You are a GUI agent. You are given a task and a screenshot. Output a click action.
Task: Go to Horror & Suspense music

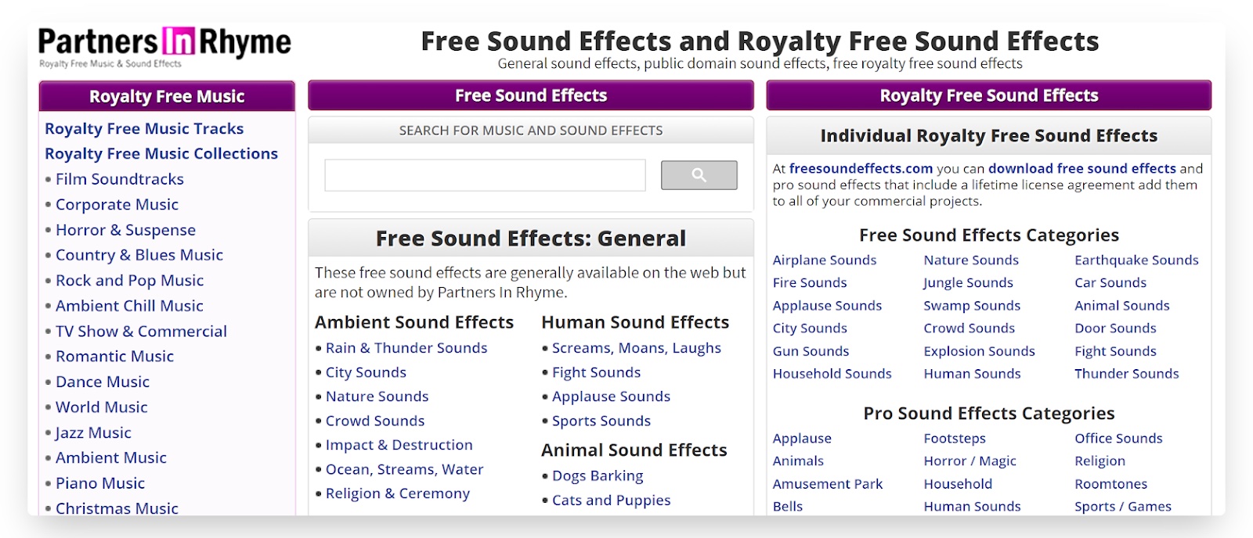point(125,230)
